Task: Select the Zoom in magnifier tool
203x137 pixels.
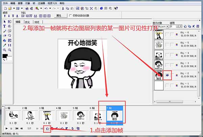Action: pos(4,50)
